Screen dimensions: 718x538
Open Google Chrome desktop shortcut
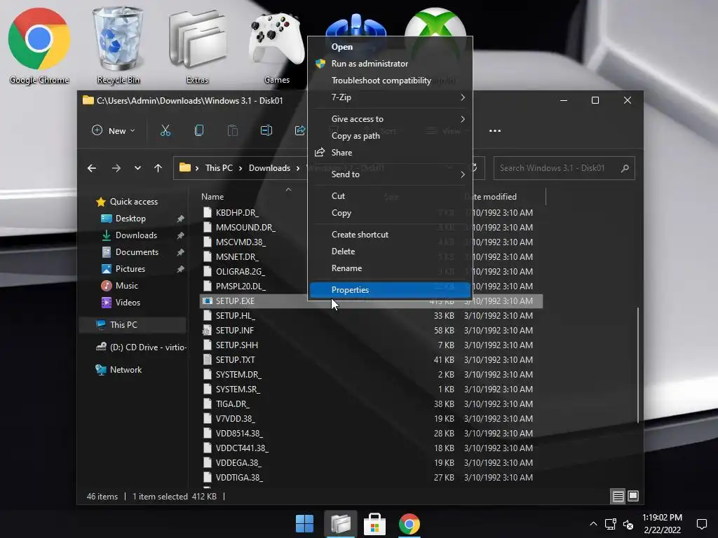click(39, 46)
